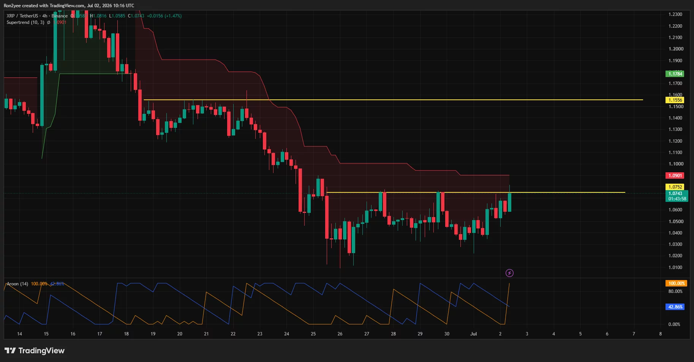Viewport: 694px width, 362px height.
Task: Click date 8 on the time axis
Action: pyautogui.click(x=660, y=334)
